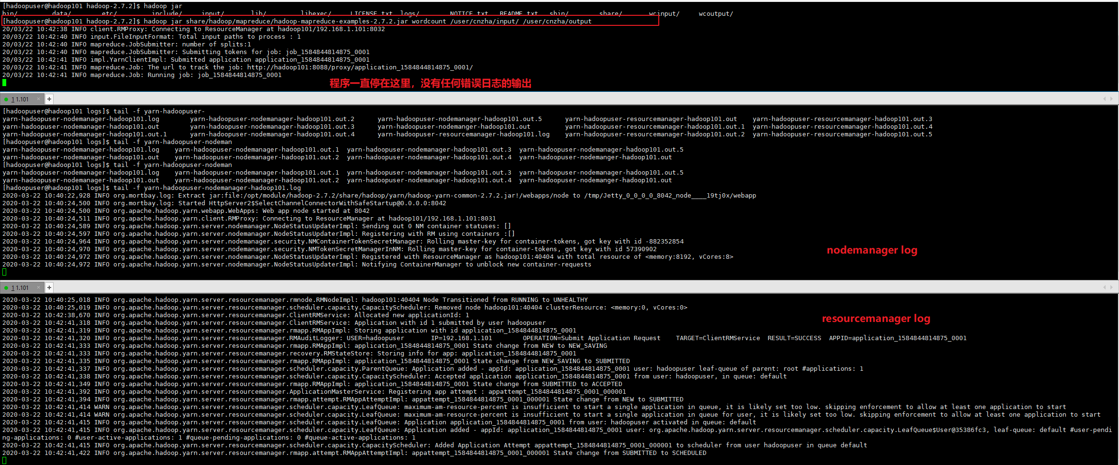Click the green connection dot on the resourcemanager pane tab
1119x465 pixels.
tap(6, 288)
